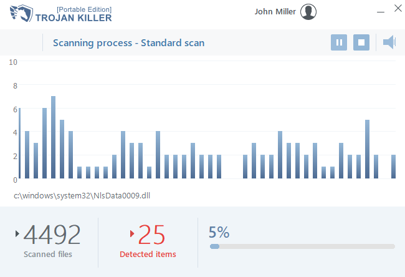Select the Scanned files label
This screenshot has height=277, width=405.
[48, 255]
